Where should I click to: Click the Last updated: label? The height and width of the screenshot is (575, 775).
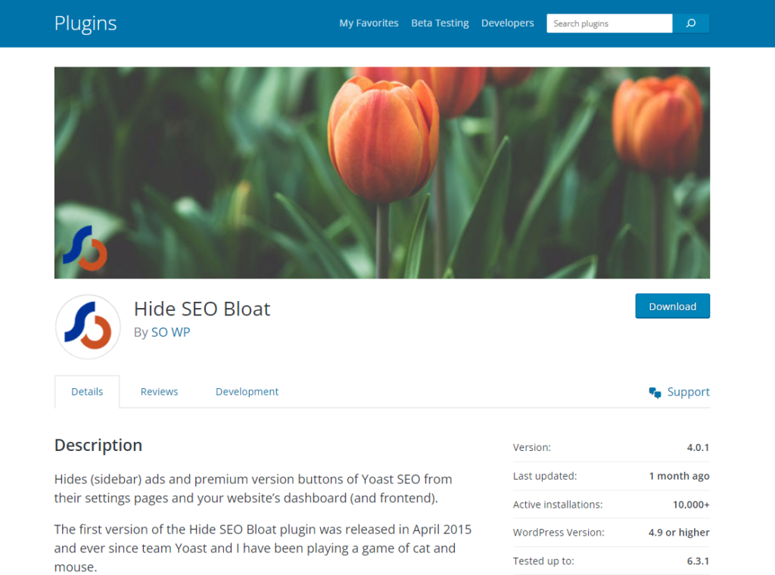tap(545, 476)
